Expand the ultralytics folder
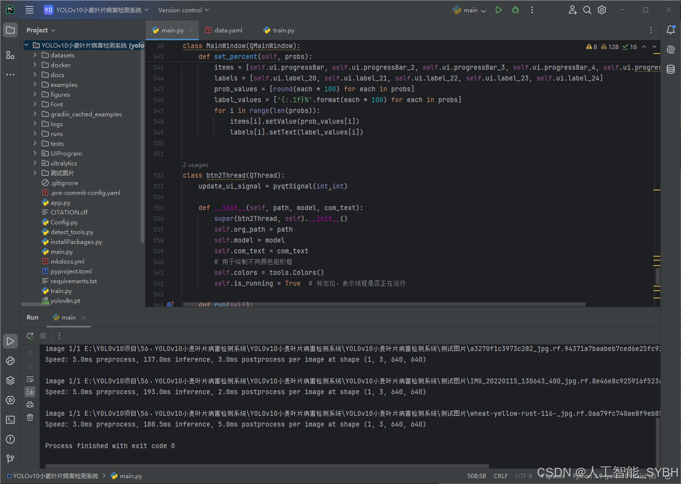 [x=35, y=163]
